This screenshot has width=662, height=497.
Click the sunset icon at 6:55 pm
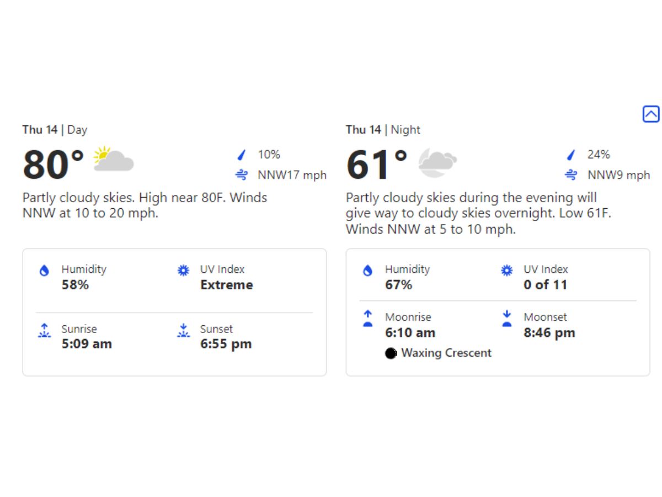point(183,330)
